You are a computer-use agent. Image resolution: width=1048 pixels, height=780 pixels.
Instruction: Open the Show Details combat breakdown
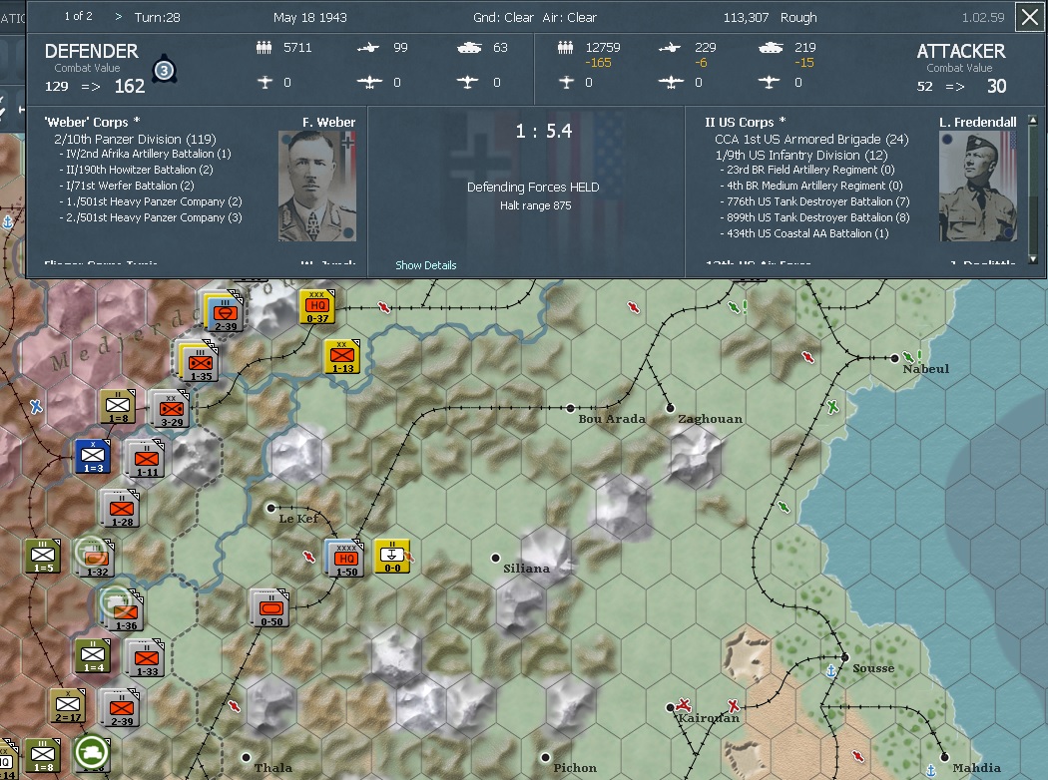[x=425, y=265]
